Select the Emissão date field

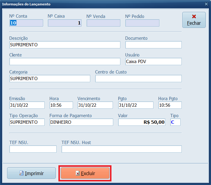[27, 105]
